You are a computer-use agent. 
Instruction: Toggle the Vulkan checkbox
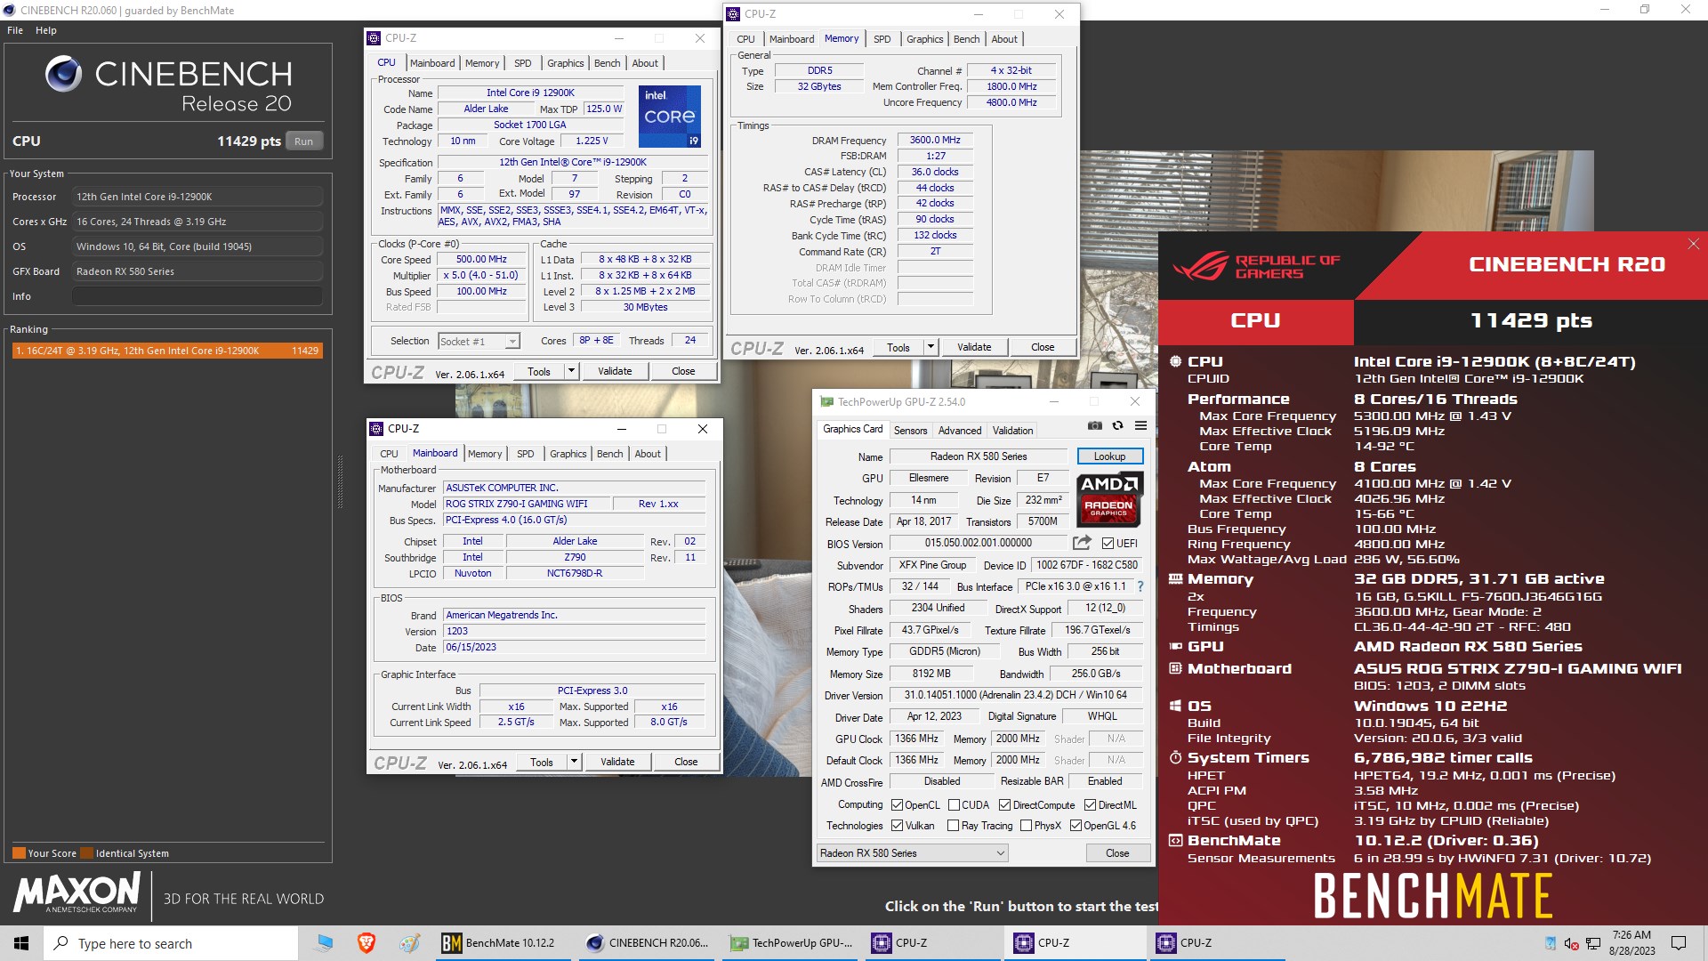point(897,826)
